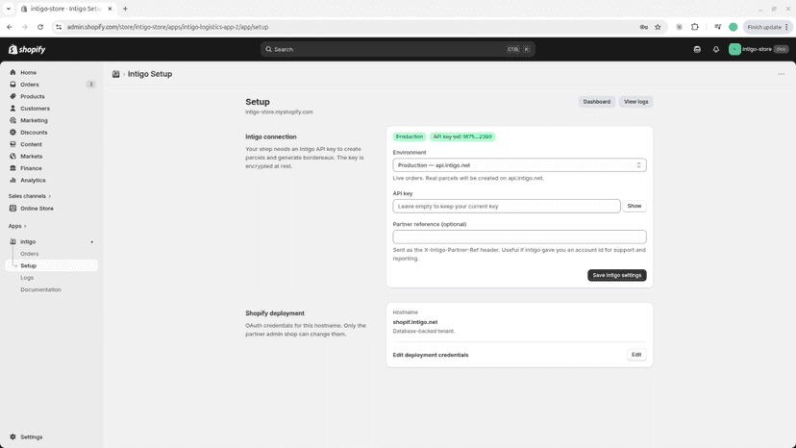Click hostname shopif.intigo.net text
The width and height of the screenshot is (796, 448).
point(414,322)
